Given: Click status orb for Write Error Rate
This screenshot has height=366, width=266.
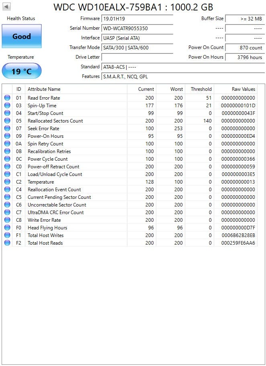Looking at the screenshot, I should [x=7, y=220].
